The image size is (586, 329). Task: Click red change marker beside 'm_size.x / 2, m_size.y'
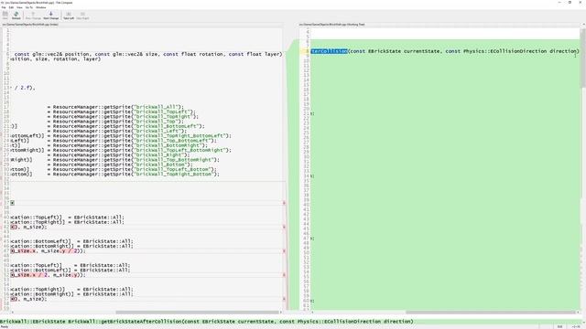284,275
